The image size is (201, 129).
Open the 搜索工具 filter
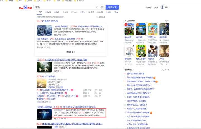point(100,17)
